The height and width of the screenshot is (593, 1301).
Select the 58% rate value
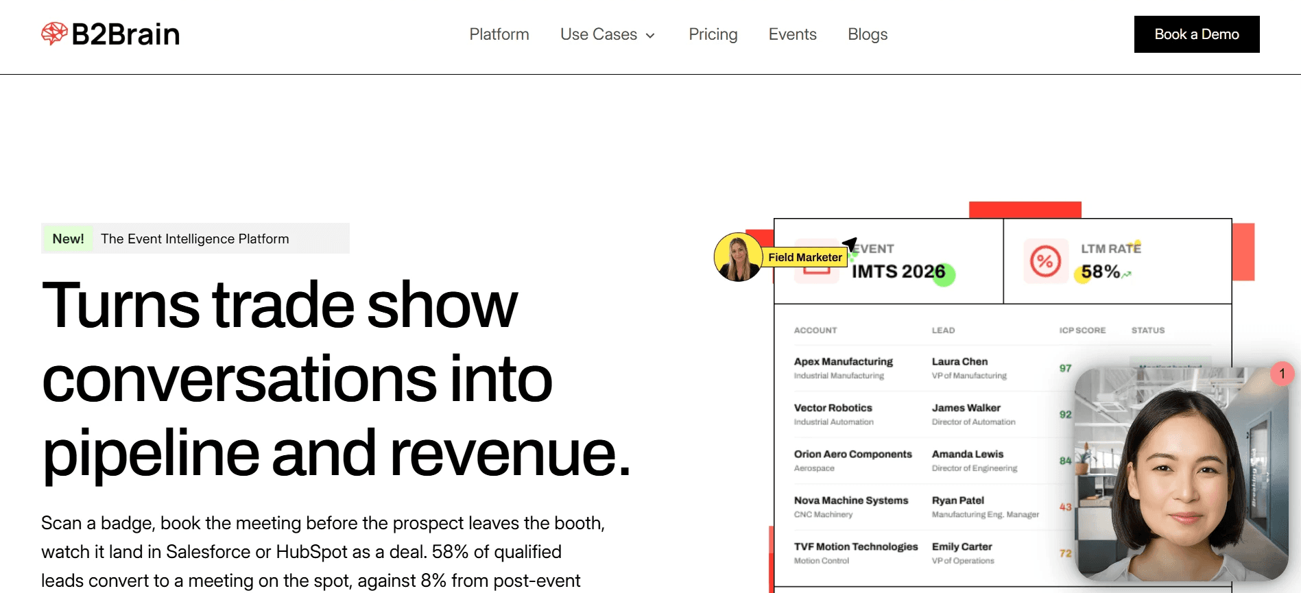(1101, 272)
